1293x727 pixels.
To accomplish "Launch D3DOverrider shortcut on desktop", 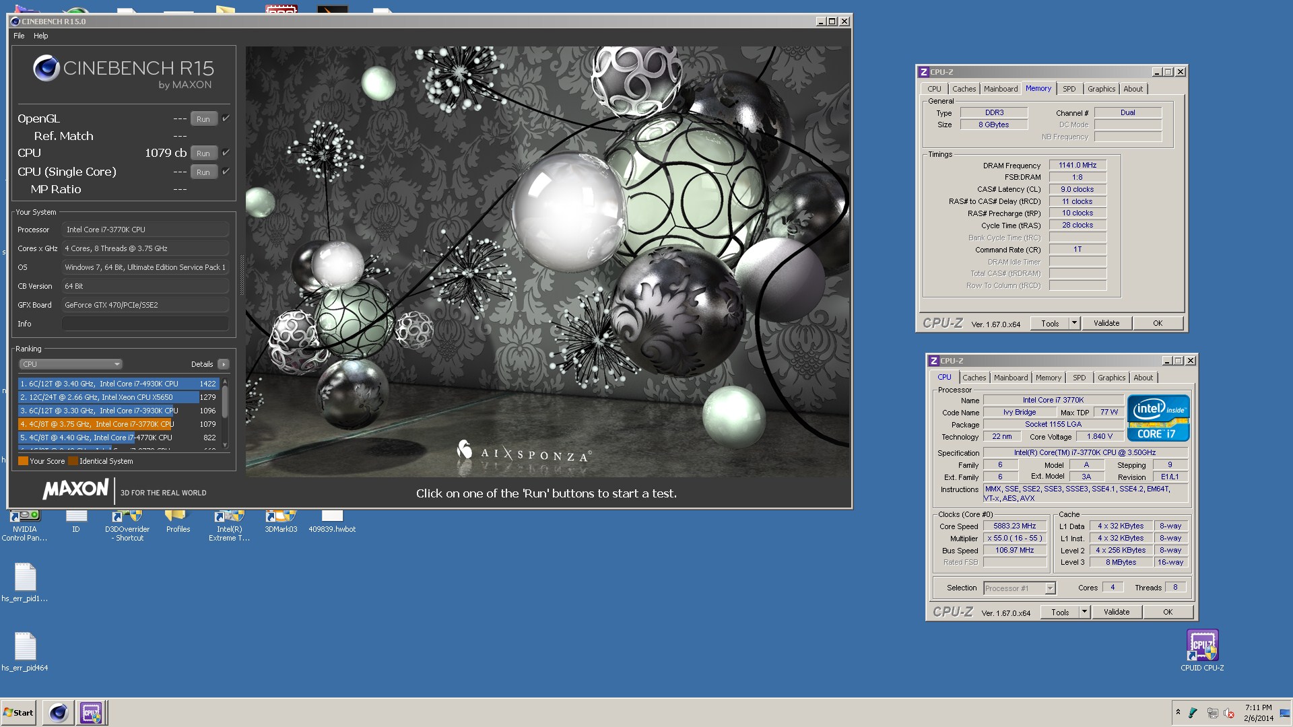I will tap(127, 526).
